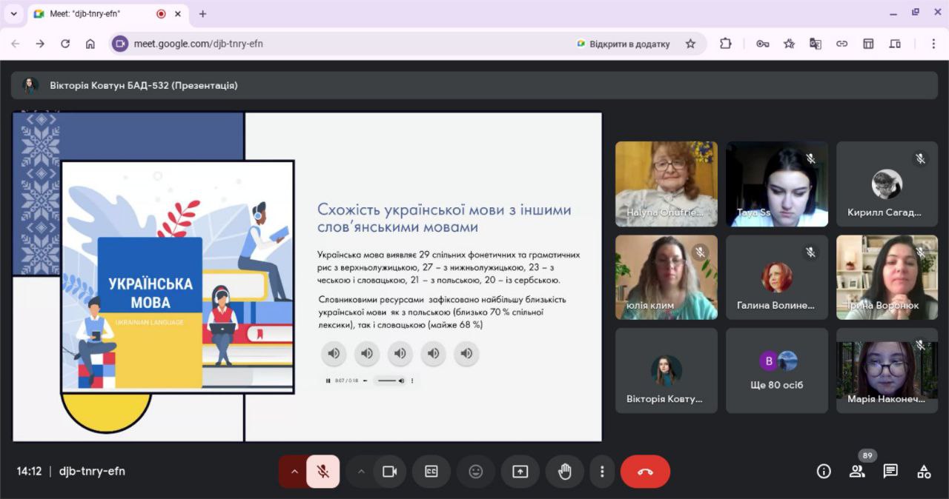Click the 'Відкрити в додатку' button
Viewport: 949px width, 499px height.
click(x=623, y=44)
